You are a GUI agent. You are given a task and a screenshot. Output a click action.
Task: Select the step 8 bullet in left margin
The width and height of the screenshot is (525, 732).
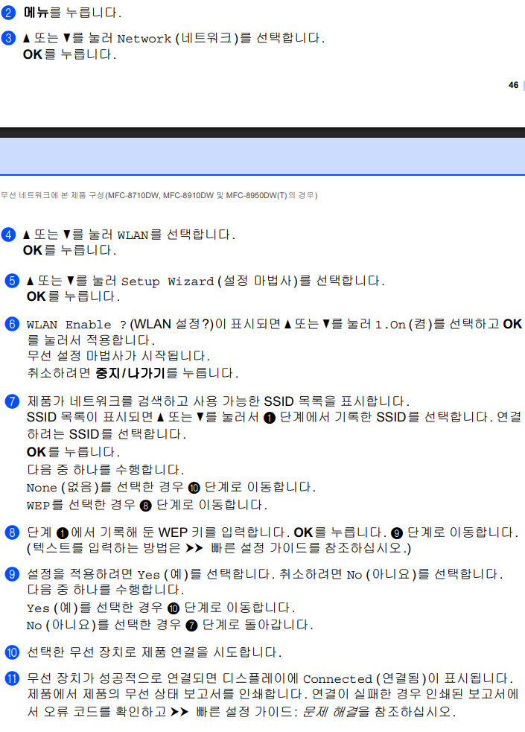(11, 532)
